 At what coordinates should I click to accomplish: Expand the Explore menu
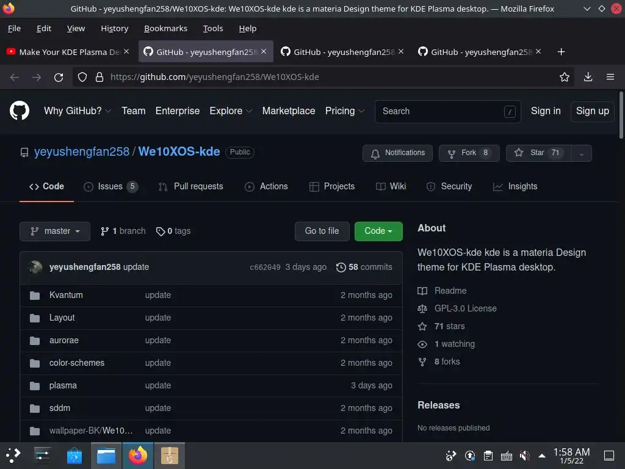(231, 111)
